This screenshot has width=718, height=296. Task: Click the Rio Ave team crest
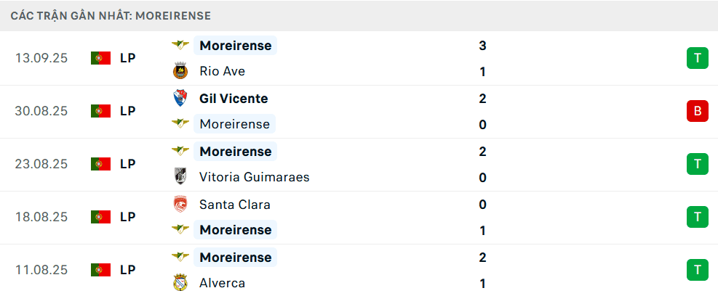tap(180, 71)
